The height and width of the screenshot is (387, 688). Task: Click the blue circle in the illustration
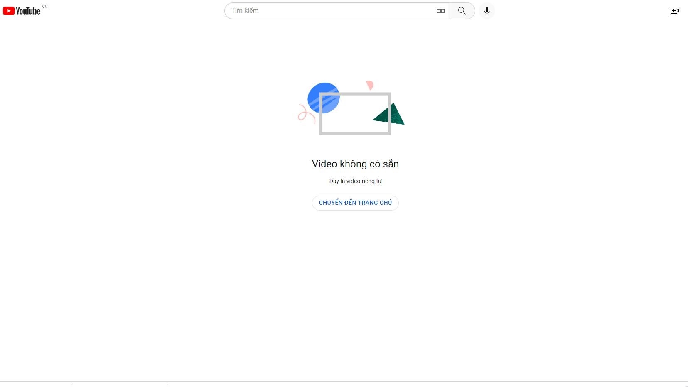click(x=324, y=98)
